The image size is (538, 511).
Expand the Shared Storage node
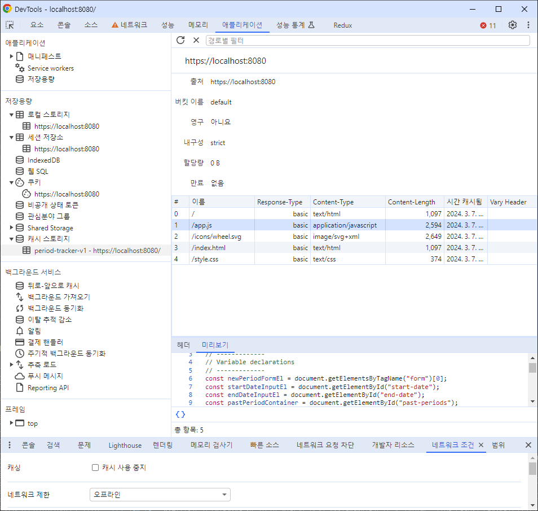[x=11, y=228]
